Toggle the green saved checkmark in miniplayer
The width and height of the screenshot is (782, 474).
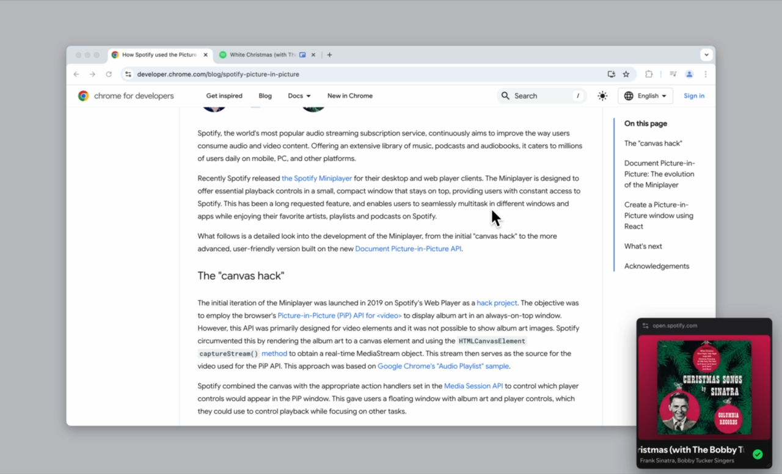pos(758,454)
